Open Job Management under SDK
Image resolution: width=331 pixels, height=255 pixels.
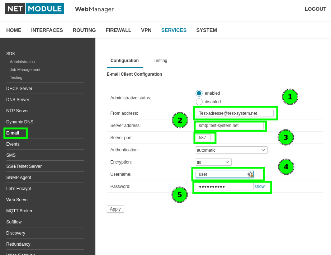[25, 70]
